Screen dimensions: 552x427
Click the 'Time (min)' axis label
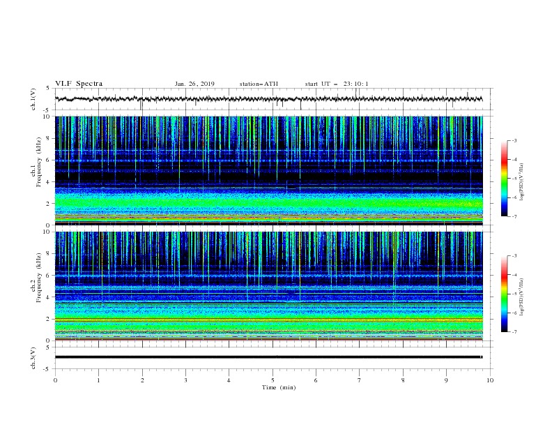(x=279, y=387)
